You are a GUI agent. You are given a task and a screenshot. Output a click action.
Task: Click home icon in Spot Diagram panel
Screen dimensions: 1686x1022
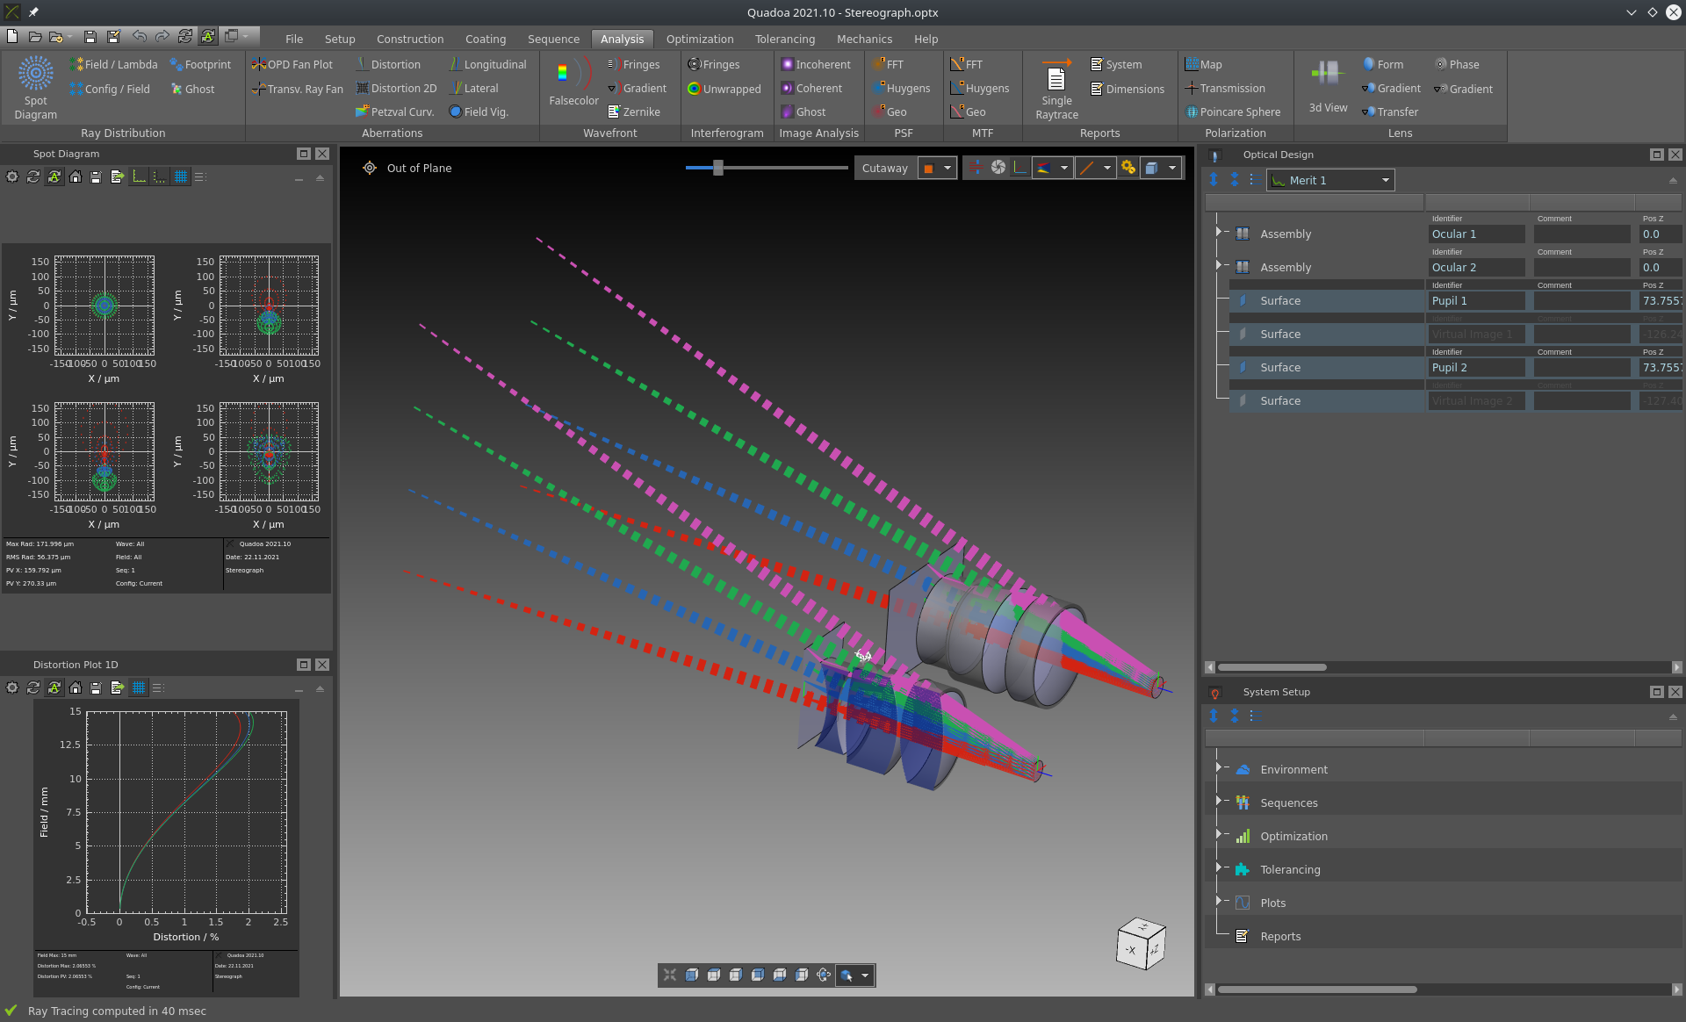[76, 176]
